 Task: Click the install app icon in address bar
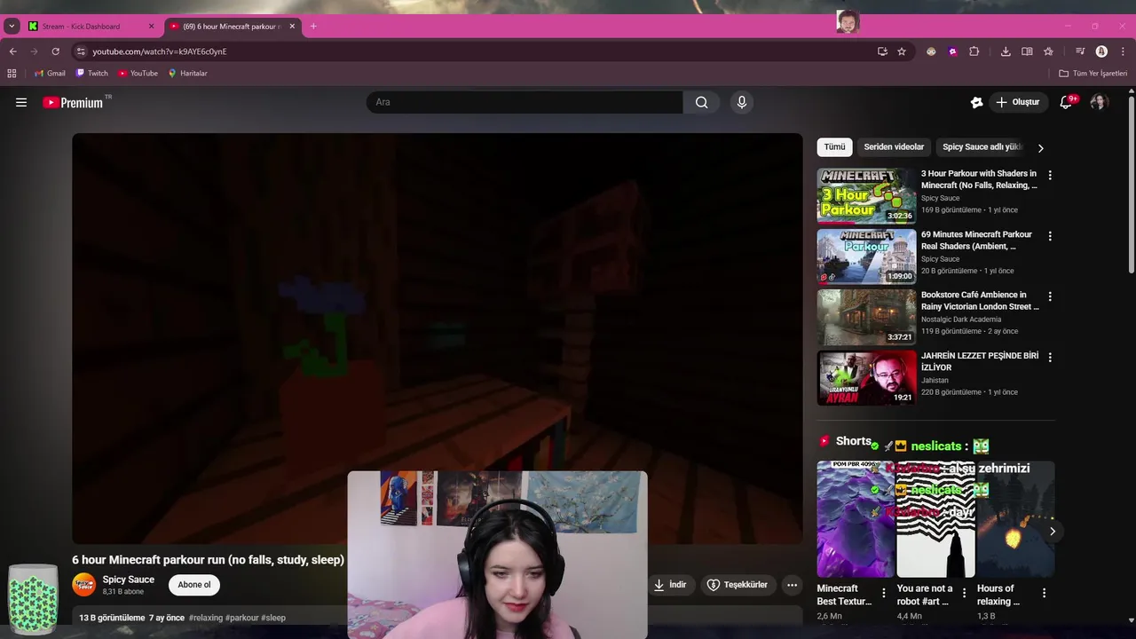[x=882, y=51]
